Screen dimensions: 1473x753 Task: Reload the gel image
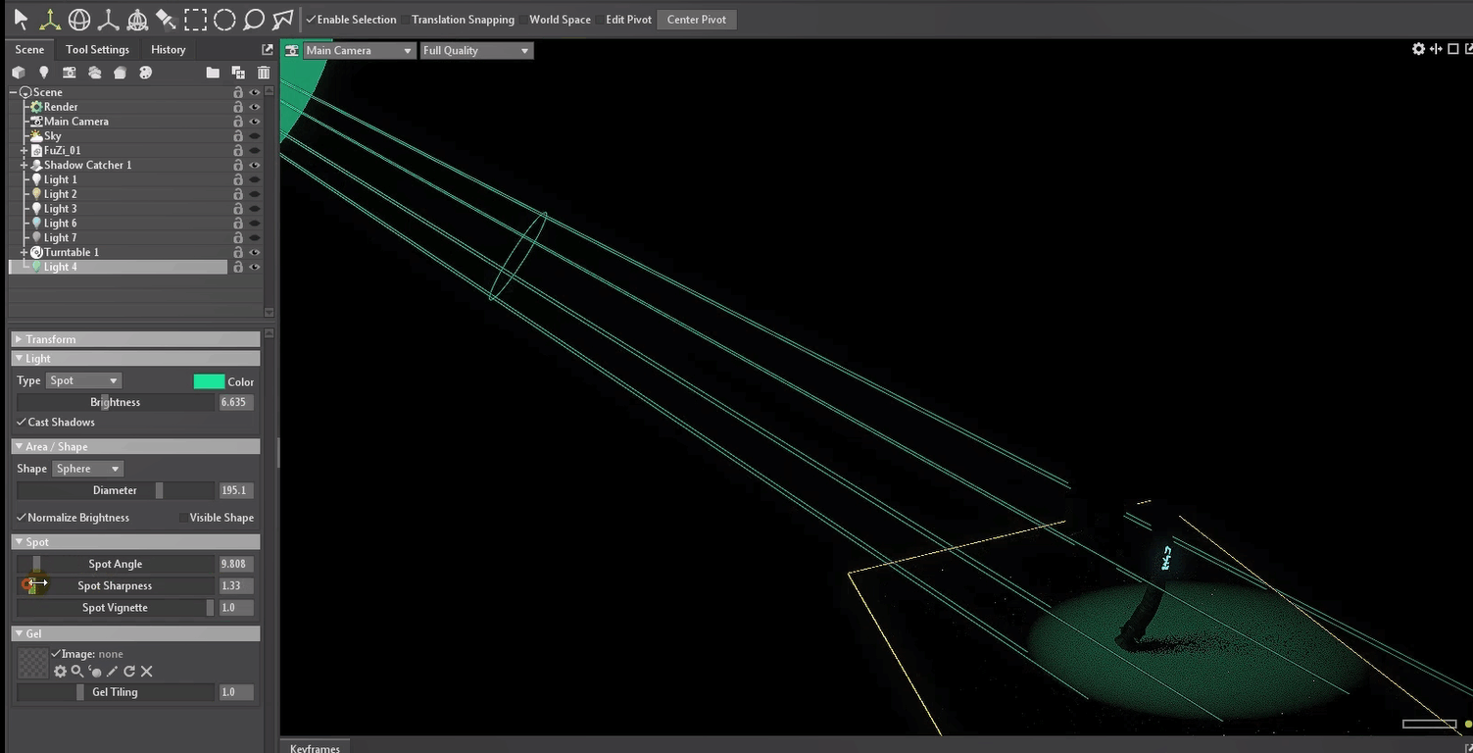click(x=128, y=672)
